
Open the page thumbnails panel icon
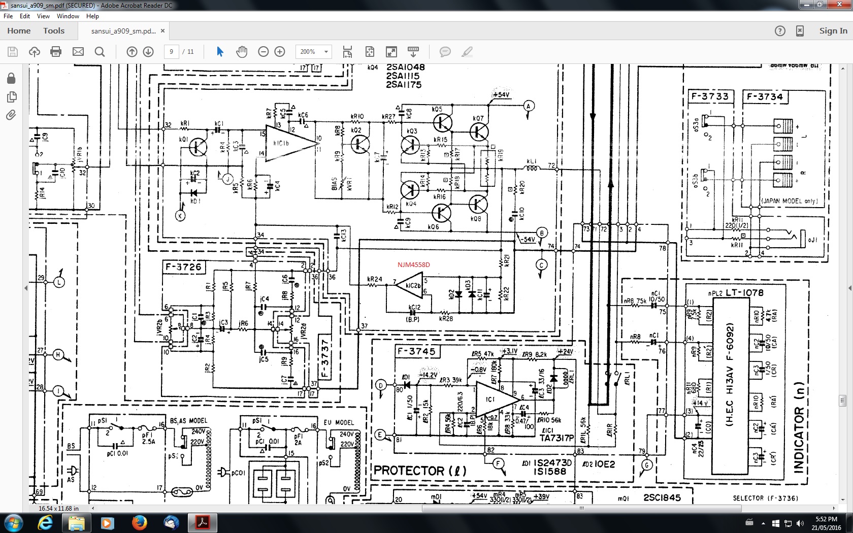(11, 96)
